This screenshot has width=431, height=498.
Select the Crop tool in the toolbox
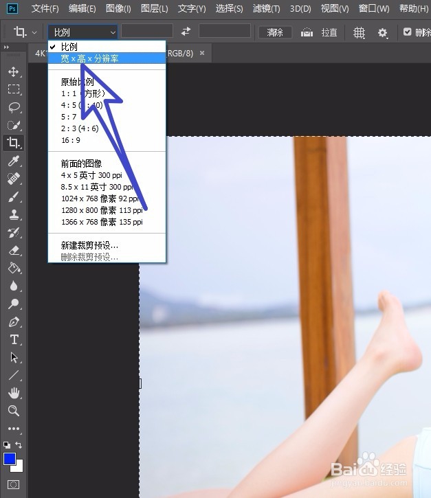[x=13, y=143]
